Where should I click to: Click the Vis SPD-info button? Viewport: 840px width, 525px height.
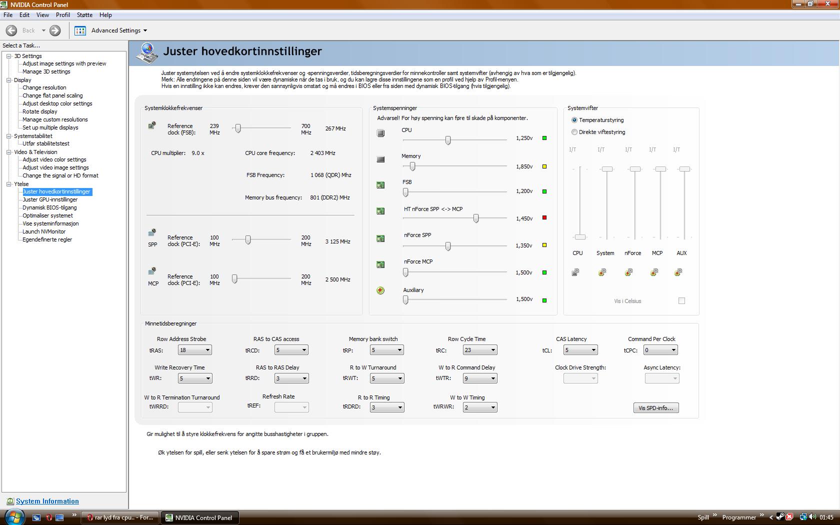point(656,408)
